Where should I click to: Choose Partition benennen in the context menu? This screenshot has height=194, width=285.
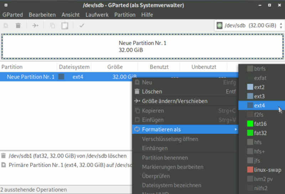click(185, 157)
